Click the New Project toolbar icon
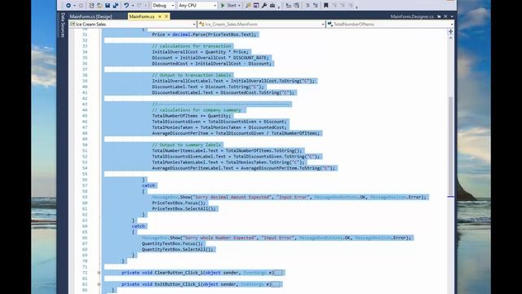 click(91, 6)
